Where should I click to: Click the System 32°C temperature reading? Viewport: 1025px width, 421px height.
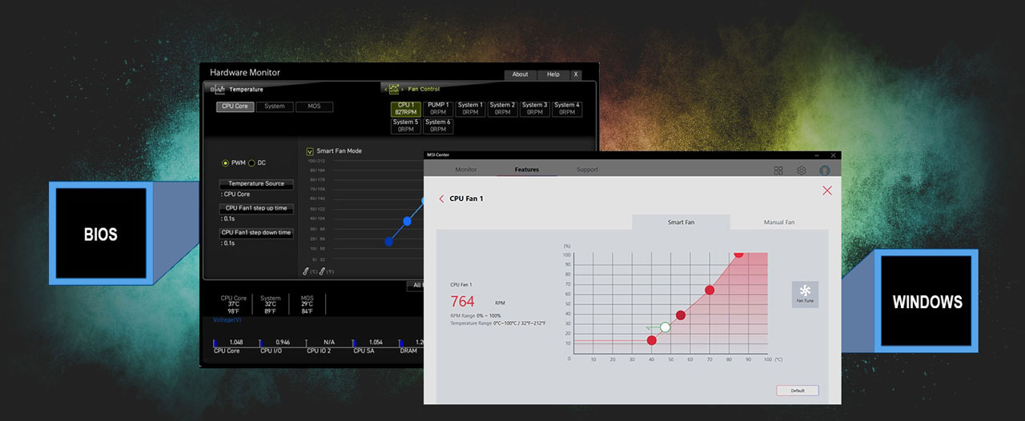pyautogui.click(x=271, y=304)
